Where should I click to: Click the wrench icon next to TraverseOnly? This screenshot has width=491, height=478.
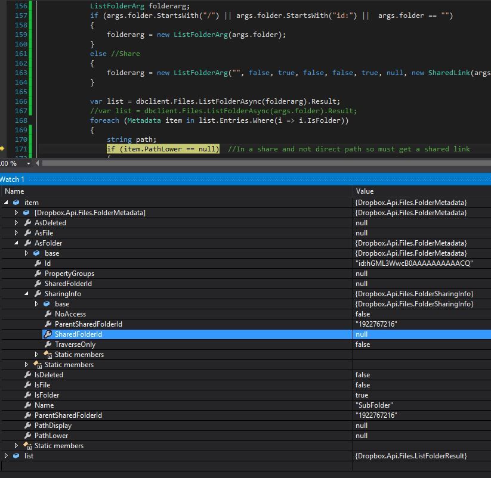(48, 344)
